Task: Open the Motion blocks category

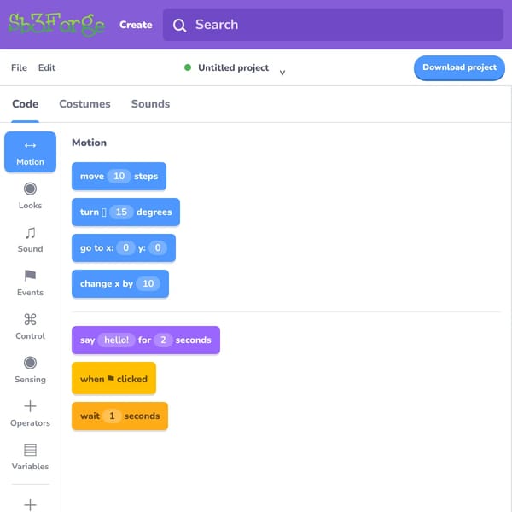Action: click(30, 152)
